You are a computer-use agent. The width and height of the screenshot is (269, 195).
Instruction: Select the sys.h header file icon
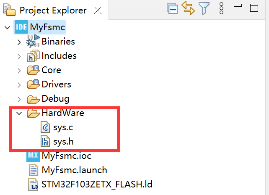tap(45, 142)
